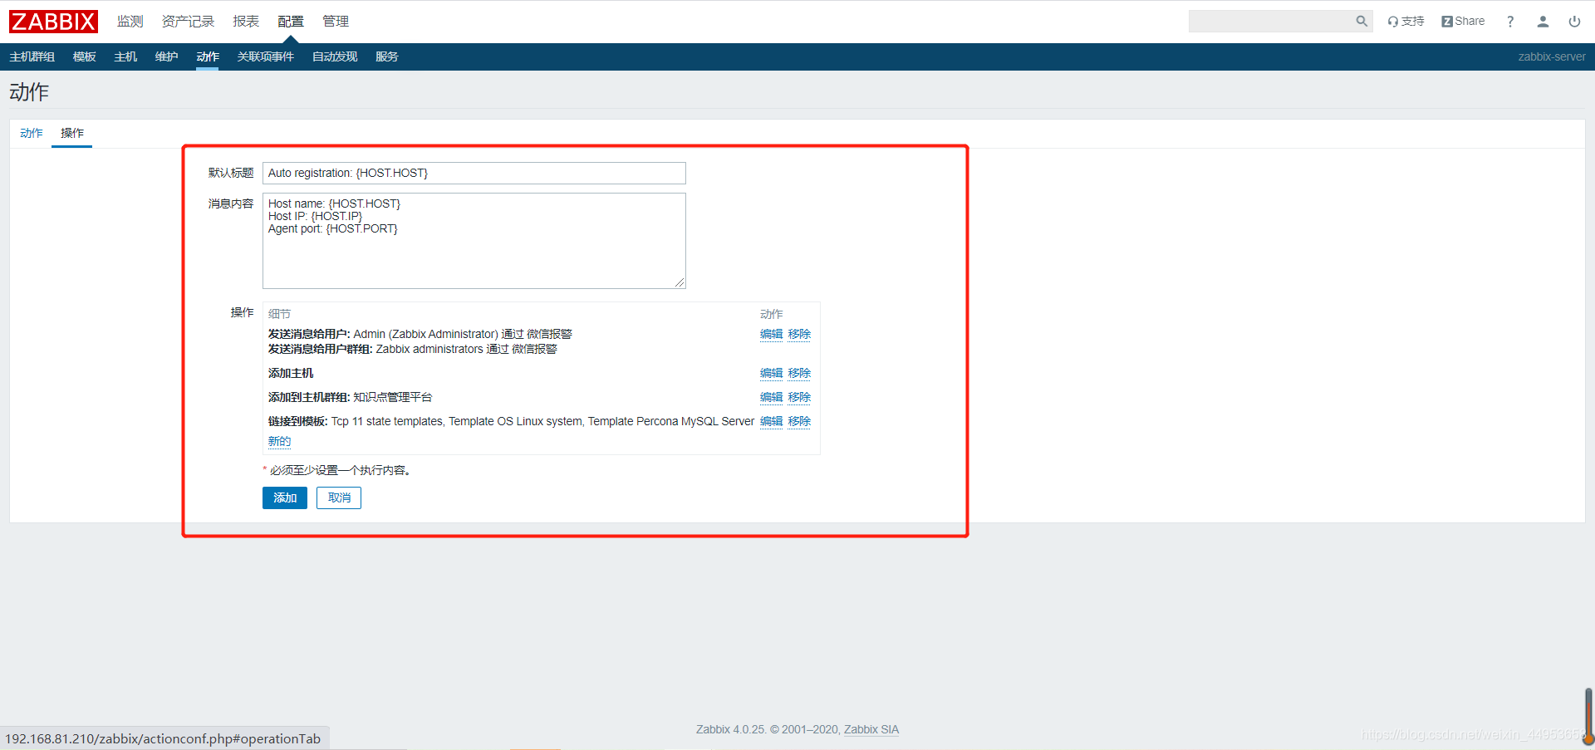This screenshot has width=1595, height=750.
Task: Remove the 发送消息给用户 operation
Action: tap(799, 334)
